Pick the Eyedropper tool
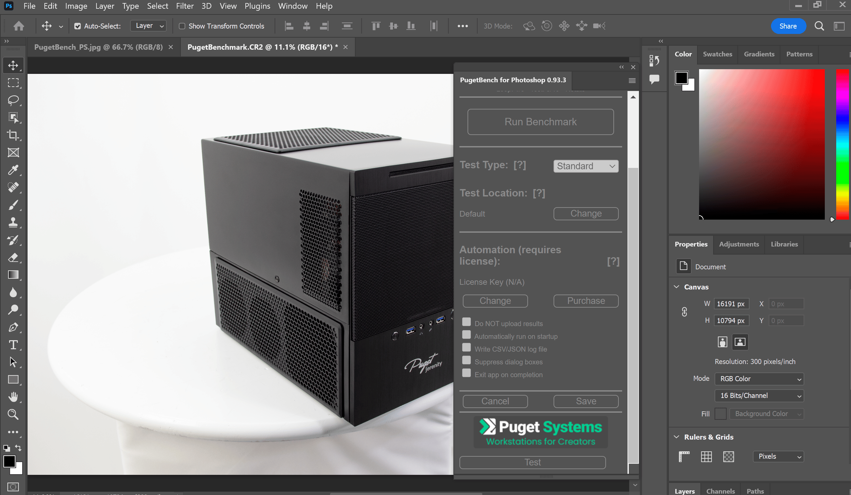 click(x=13, y=170)
